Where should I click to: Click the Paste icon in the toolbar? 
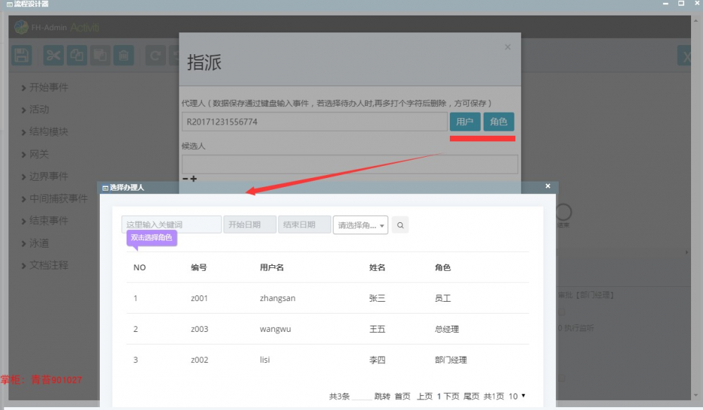[100, 56]
